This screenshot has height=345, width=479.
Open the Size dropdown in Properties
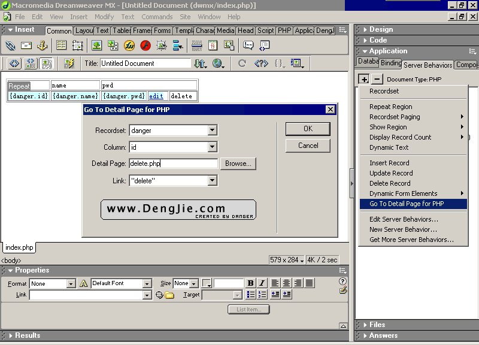(194, 284)
